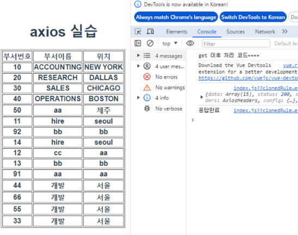The width and height of the screenshot is (298, 235).
Task: Click department number 33 cell
Action: tap(17, 221)
